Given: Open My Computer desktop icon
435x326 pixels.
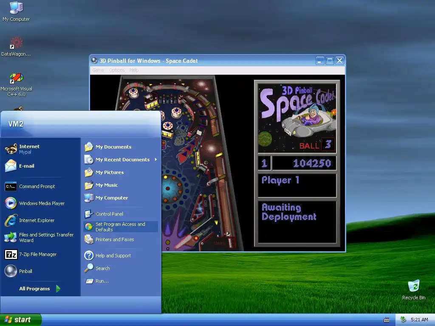Looking at the screenshot, I should [16, 11].
